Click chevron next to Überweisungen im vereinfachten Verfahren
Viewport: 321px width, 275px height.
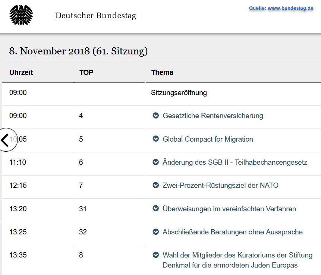point(156,209)
